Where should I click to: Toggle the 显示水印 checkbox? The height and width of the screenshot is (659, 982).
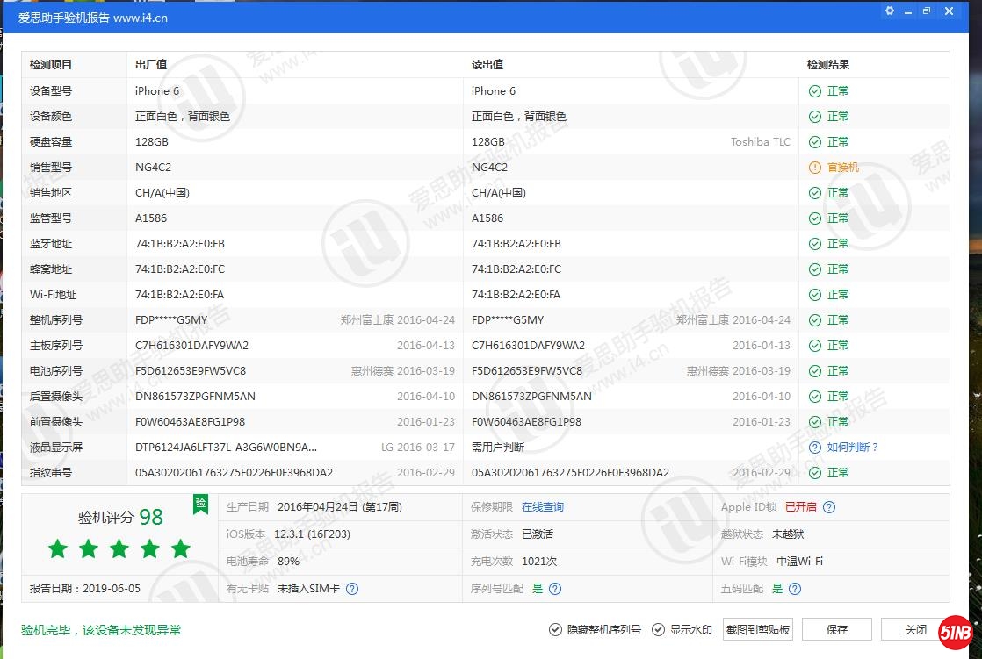[x=658, y=630]
